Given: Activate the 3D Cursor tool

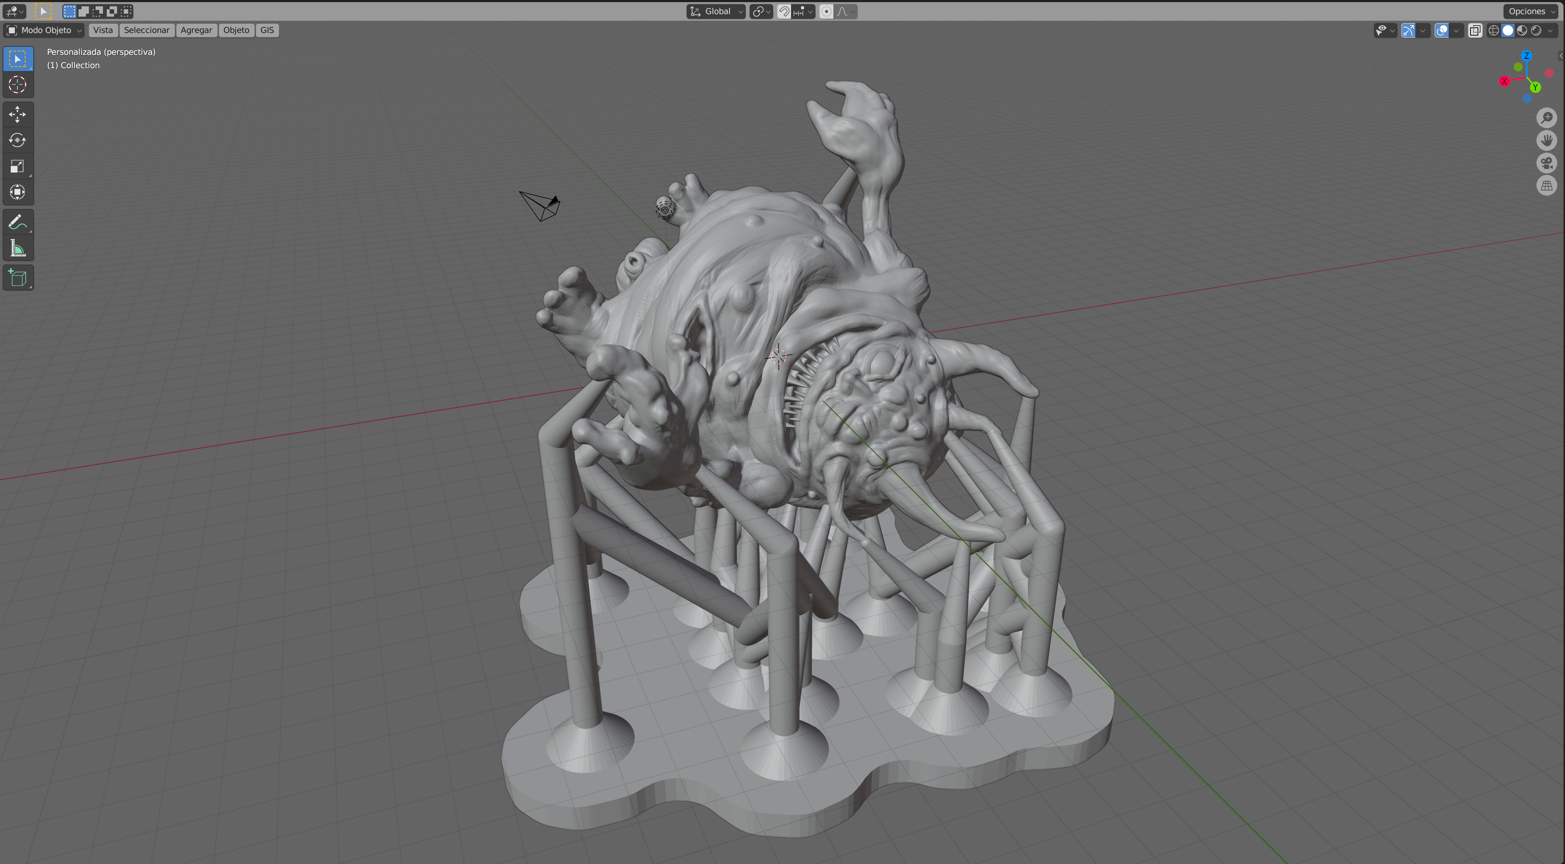Looking at the screenshot, I should pyautogui.click(x=18, y=85).
